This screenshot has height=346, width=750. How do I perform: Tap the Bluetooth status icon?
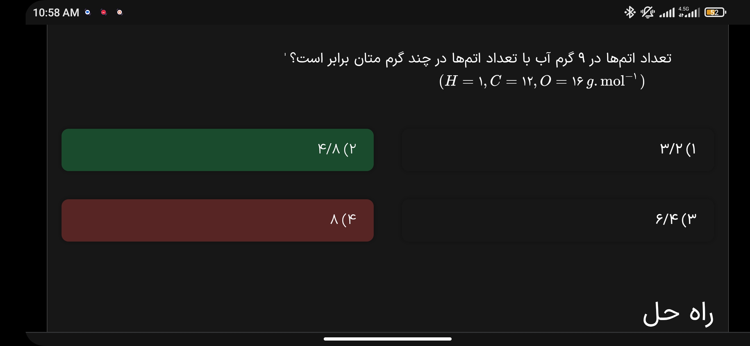[x=629, y=12]
